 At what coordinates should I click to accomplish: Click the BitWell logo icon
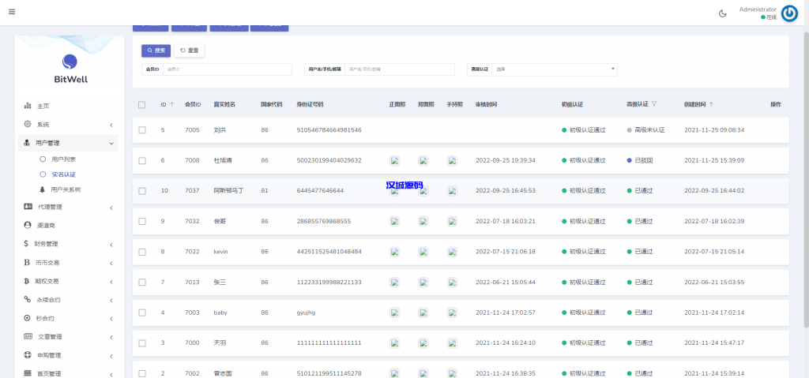[x=70, y=62]
